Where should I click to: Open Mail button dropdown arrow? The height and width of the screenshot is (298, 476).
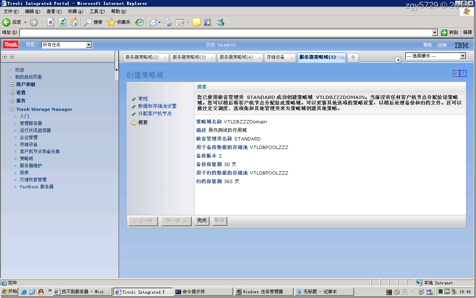159,22
